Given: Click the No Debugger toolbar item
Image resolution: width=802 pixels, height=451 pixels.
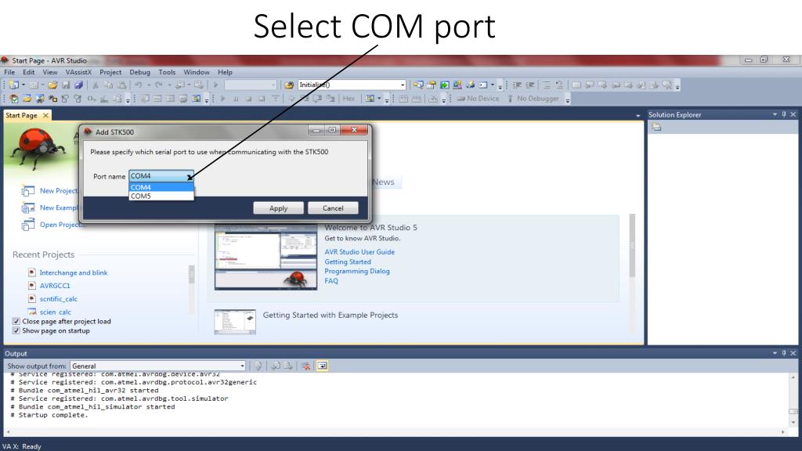Looking at the screenshot, I should pyautogui.click(x=533, y=99).
